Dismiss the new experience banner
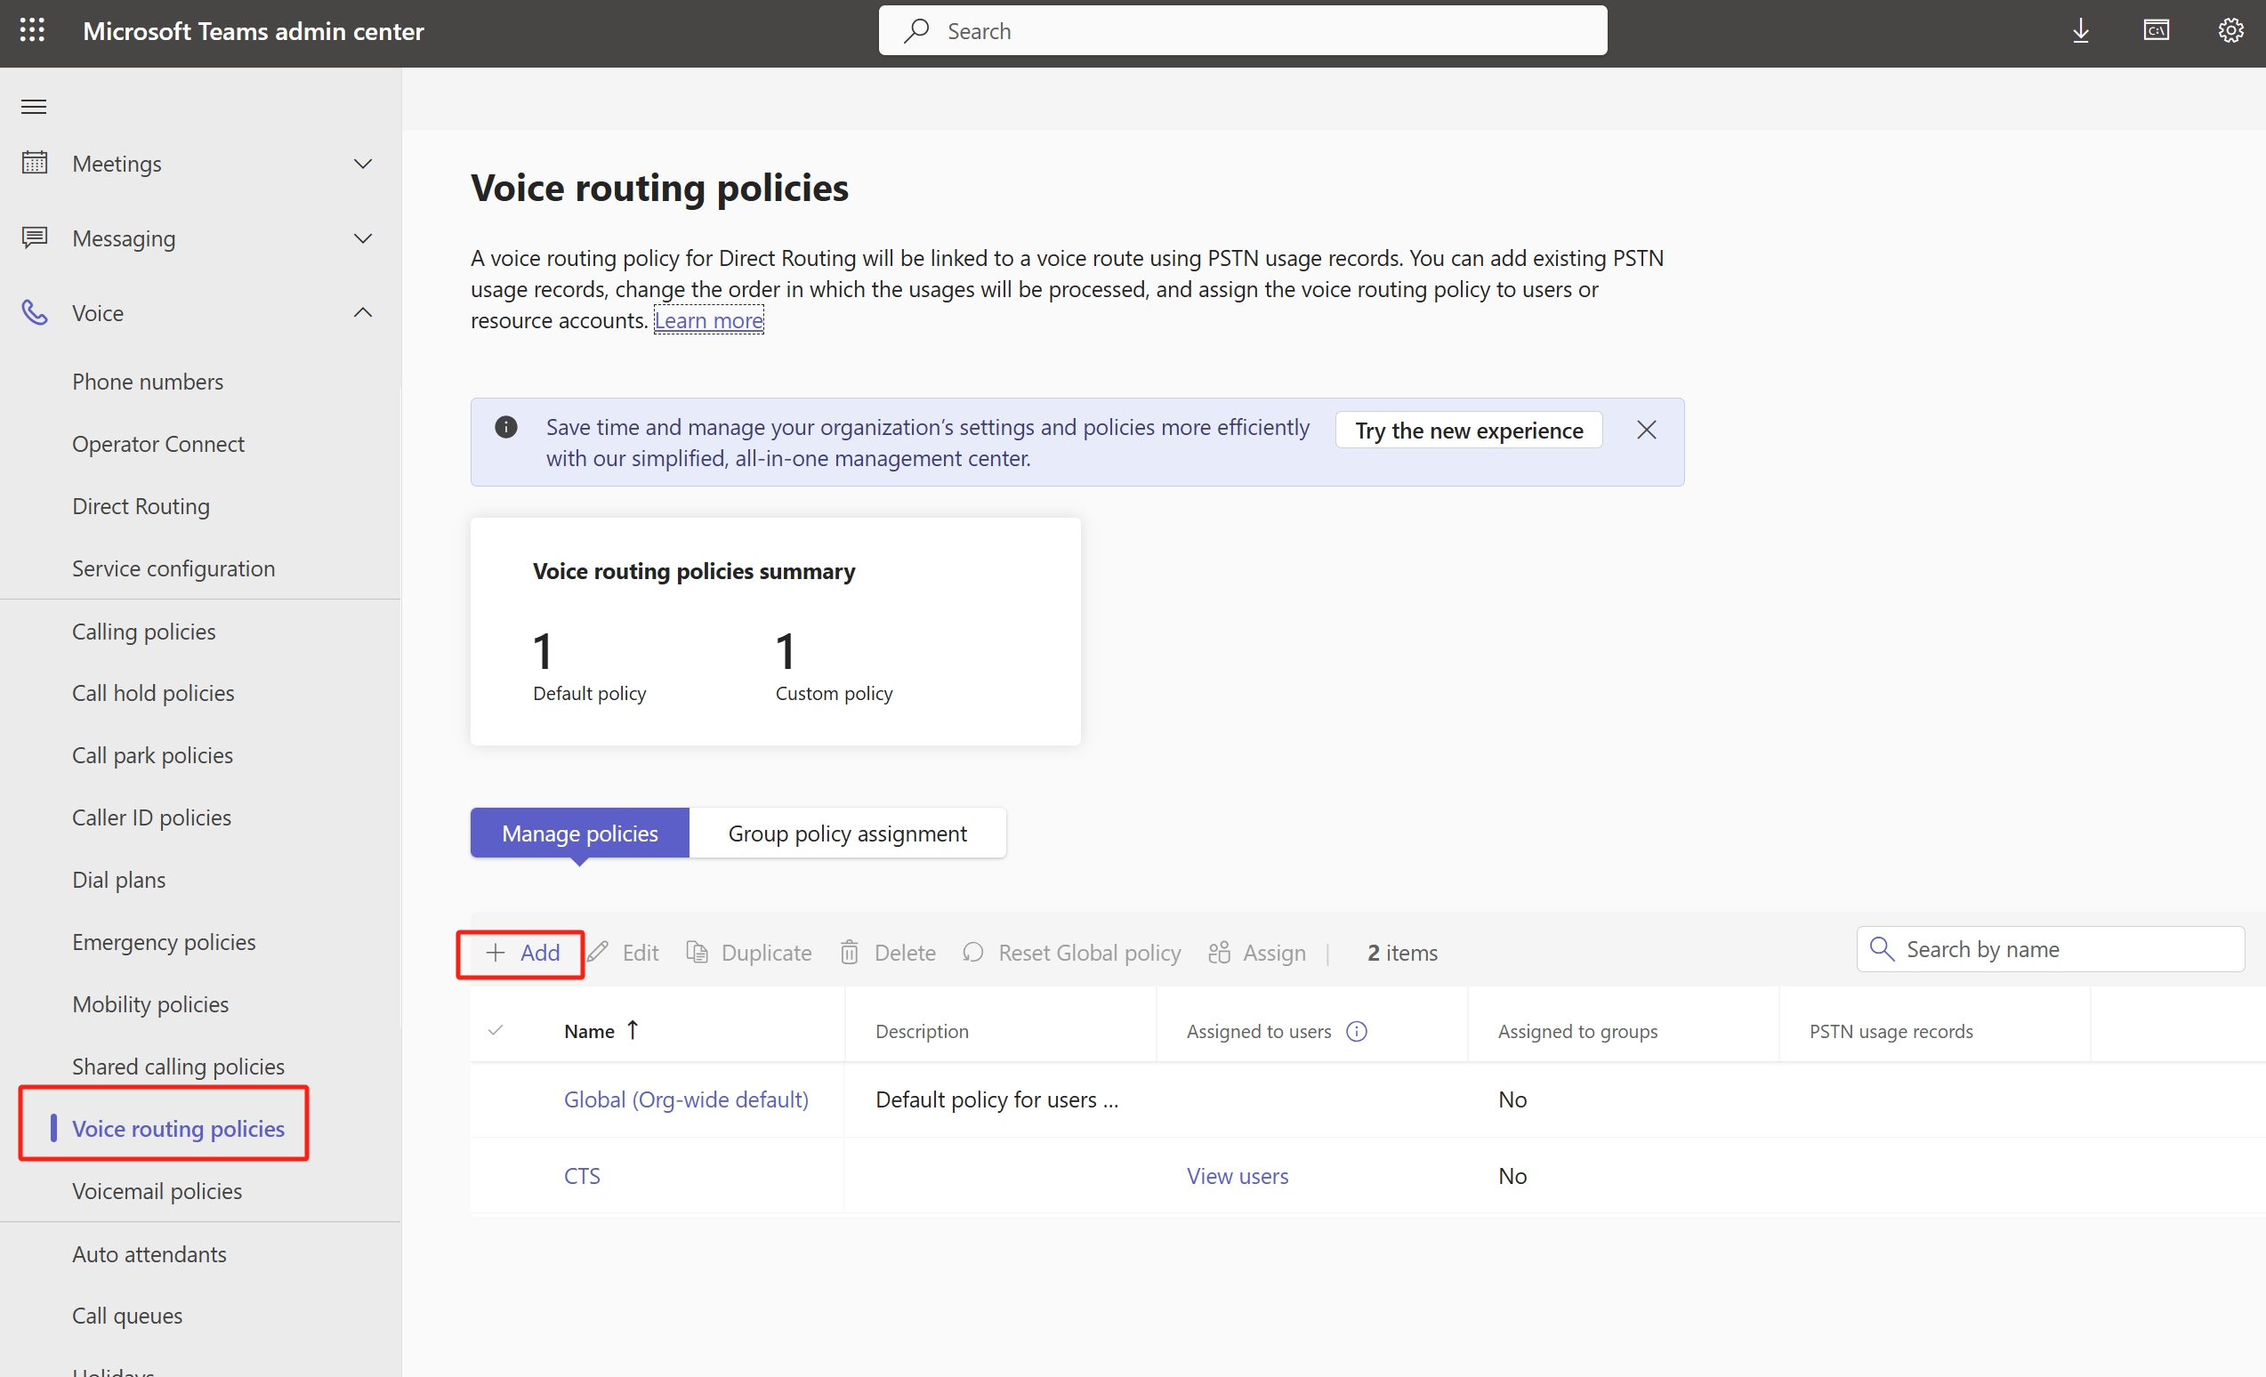 [x=1646, y=431]
